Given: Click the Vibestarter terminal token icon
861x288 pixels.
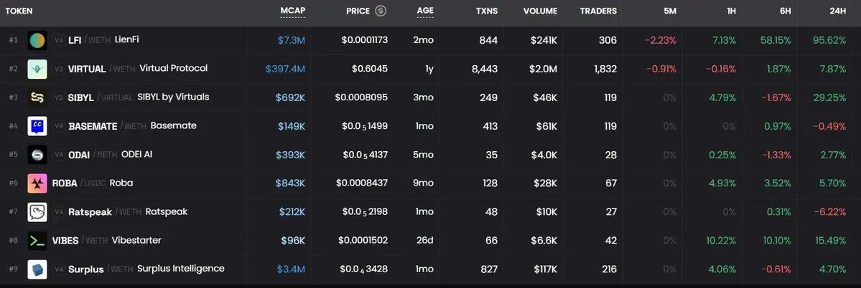Looking at the screenshot, I should pyautogui.click(x=37, y=241).
